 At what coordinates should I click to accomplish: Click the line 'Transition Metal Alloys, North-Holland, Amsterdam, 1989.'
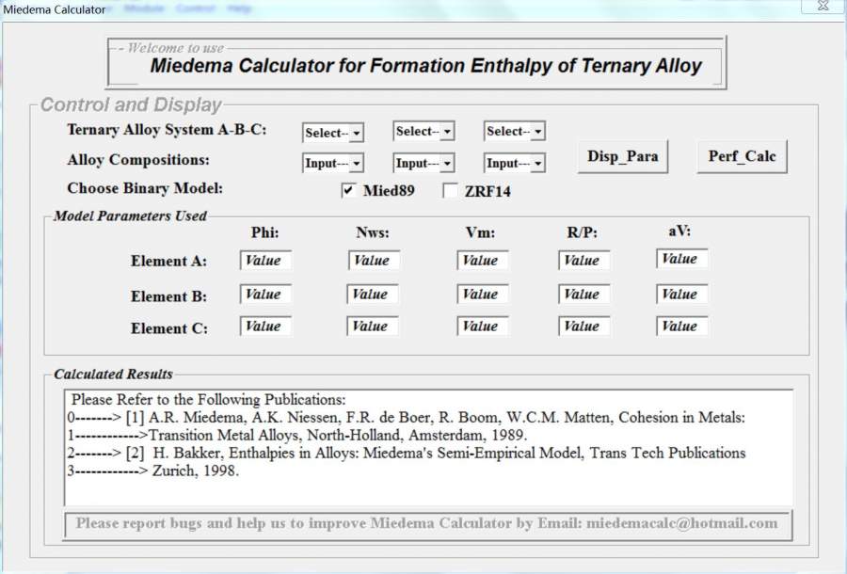pos(338,436)
